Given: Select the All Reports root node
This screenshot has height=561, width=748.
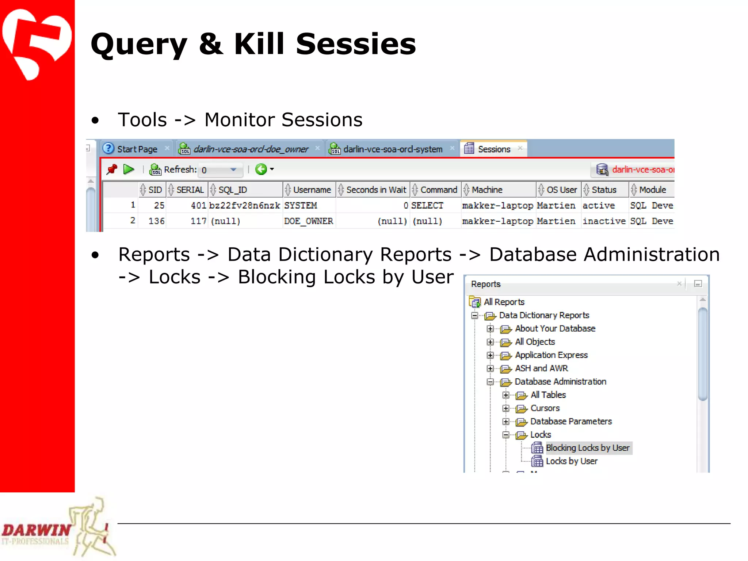Looking at the screenshot, I should coord(504,302).
